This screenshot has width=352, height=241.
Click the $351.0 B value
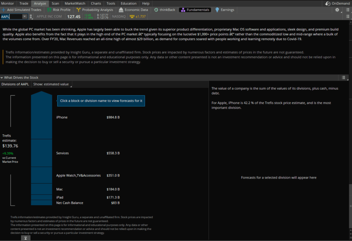(113, 176)
